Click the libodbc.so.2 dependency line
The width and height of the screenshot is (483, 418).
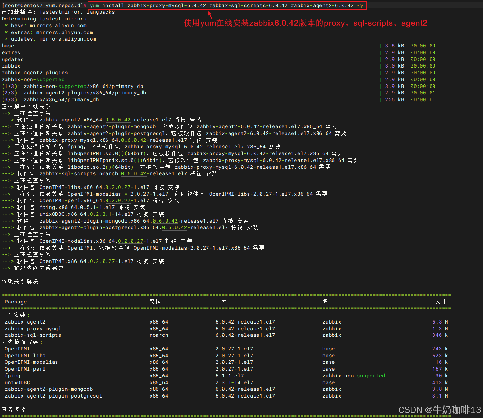(166, 167)
